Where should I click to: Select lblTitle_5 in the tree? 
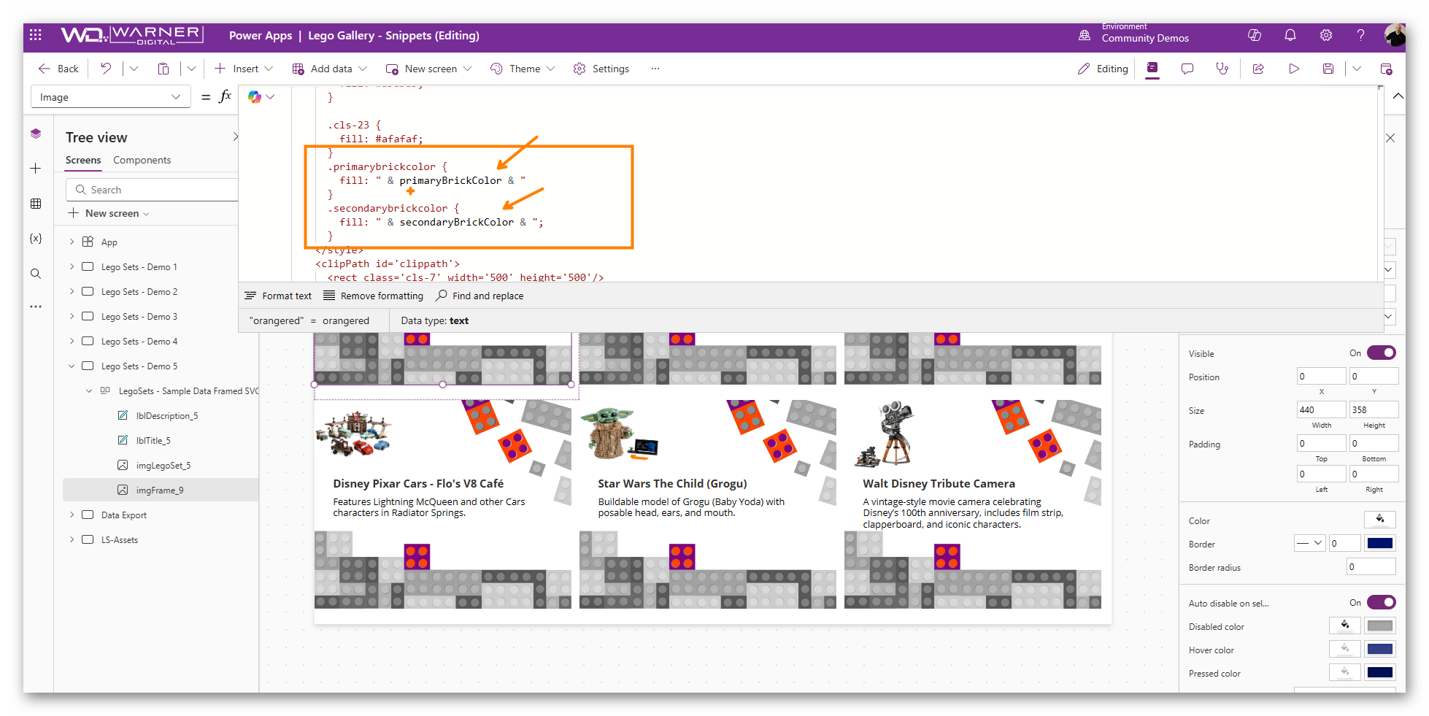153,441
